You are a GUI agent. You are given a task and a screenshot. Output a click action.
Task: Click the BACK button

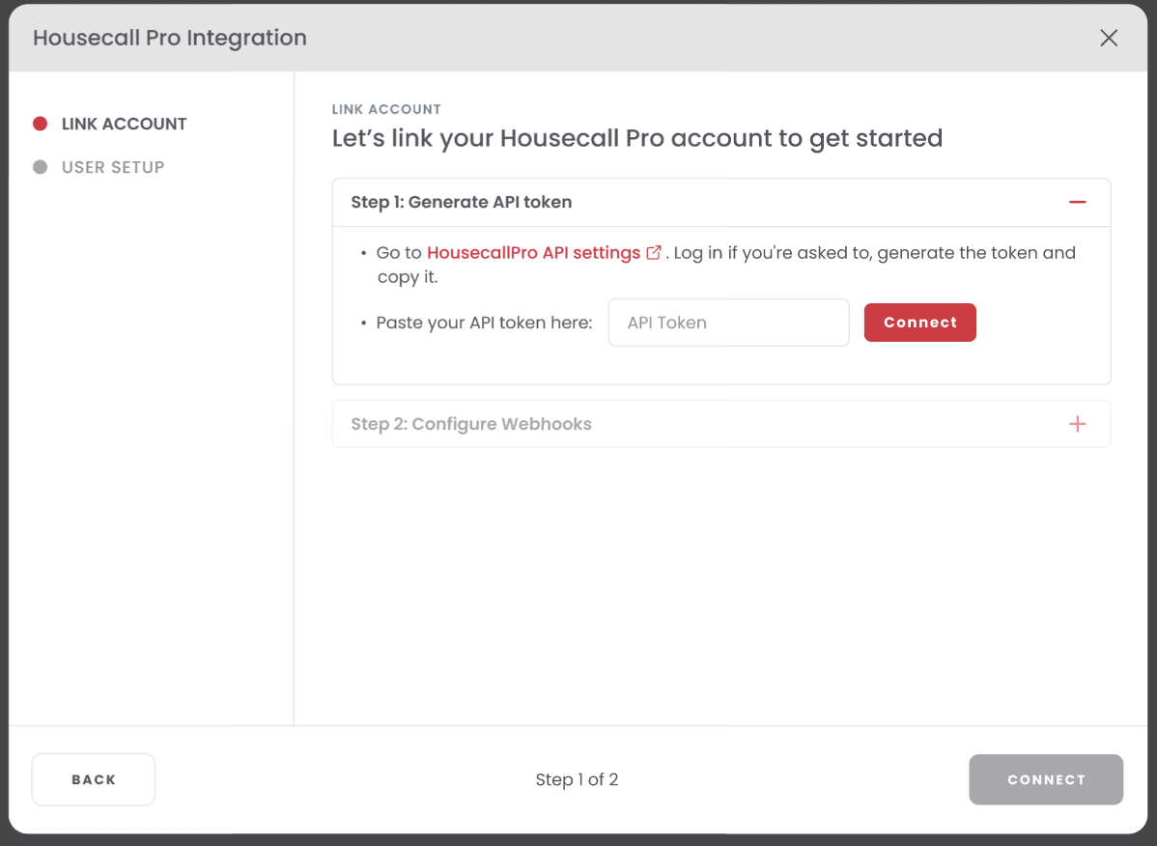[94, 779]
